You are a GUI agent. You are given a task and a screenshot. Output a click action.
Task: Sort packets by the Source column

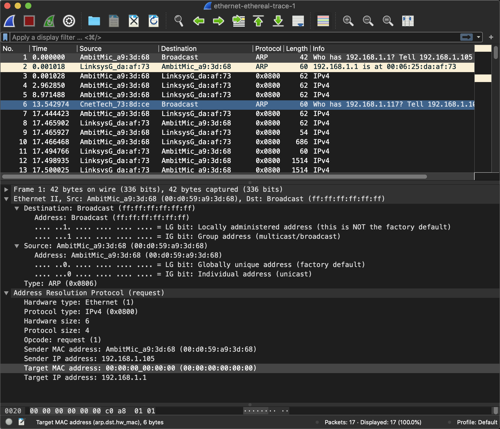click(x=90, y=49)
